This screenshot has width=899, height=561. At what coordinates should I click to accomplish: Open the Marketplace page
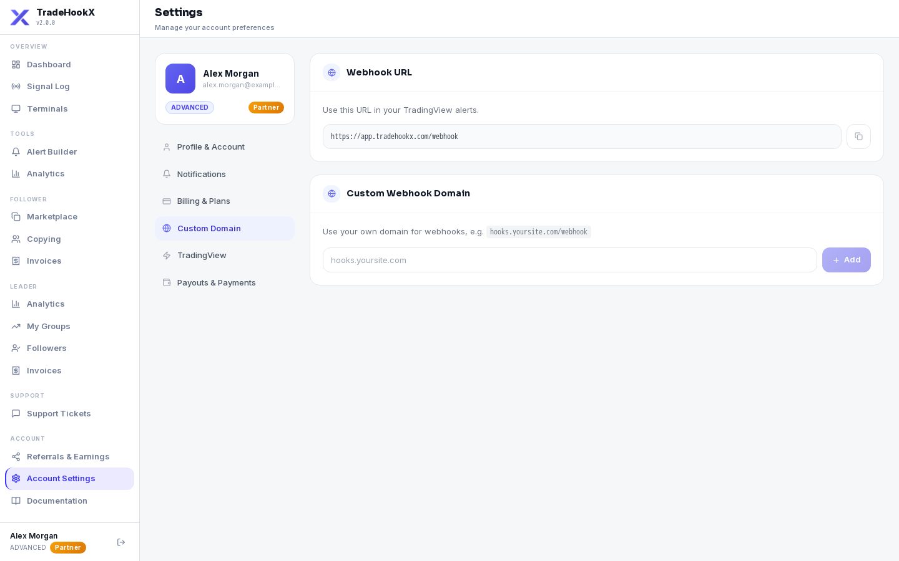[x=69, y=217]
